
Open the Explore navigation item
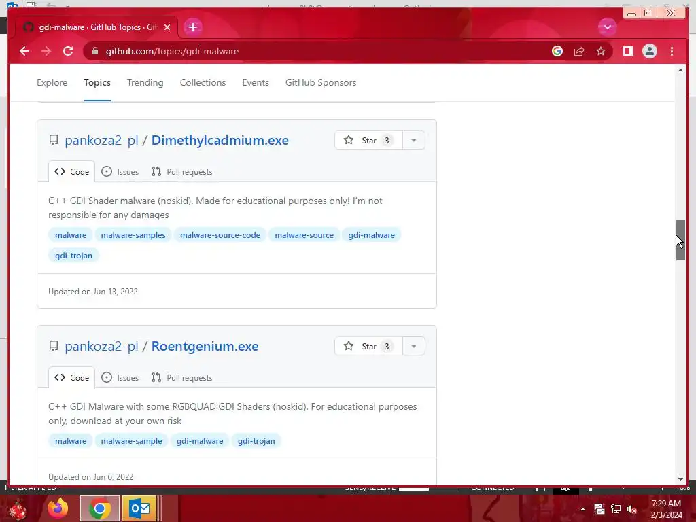tap(52, 82)
